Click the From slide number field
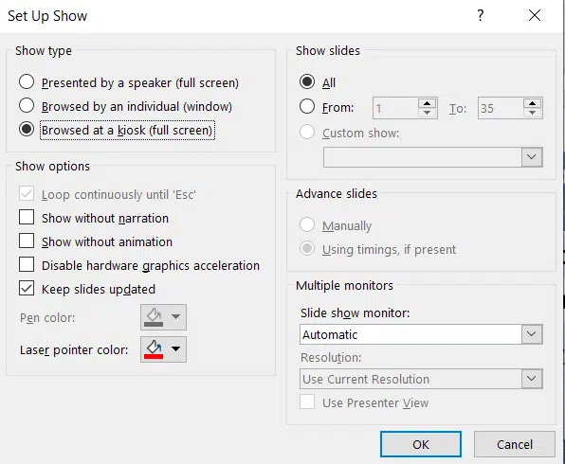Viewport: 565px width, 464px height. [x=395, y=108]
